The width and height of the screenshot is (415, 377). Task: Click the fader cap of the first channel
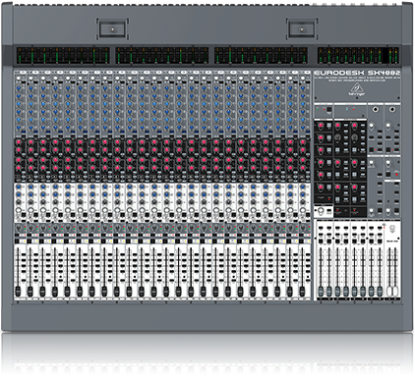(18, 291)
